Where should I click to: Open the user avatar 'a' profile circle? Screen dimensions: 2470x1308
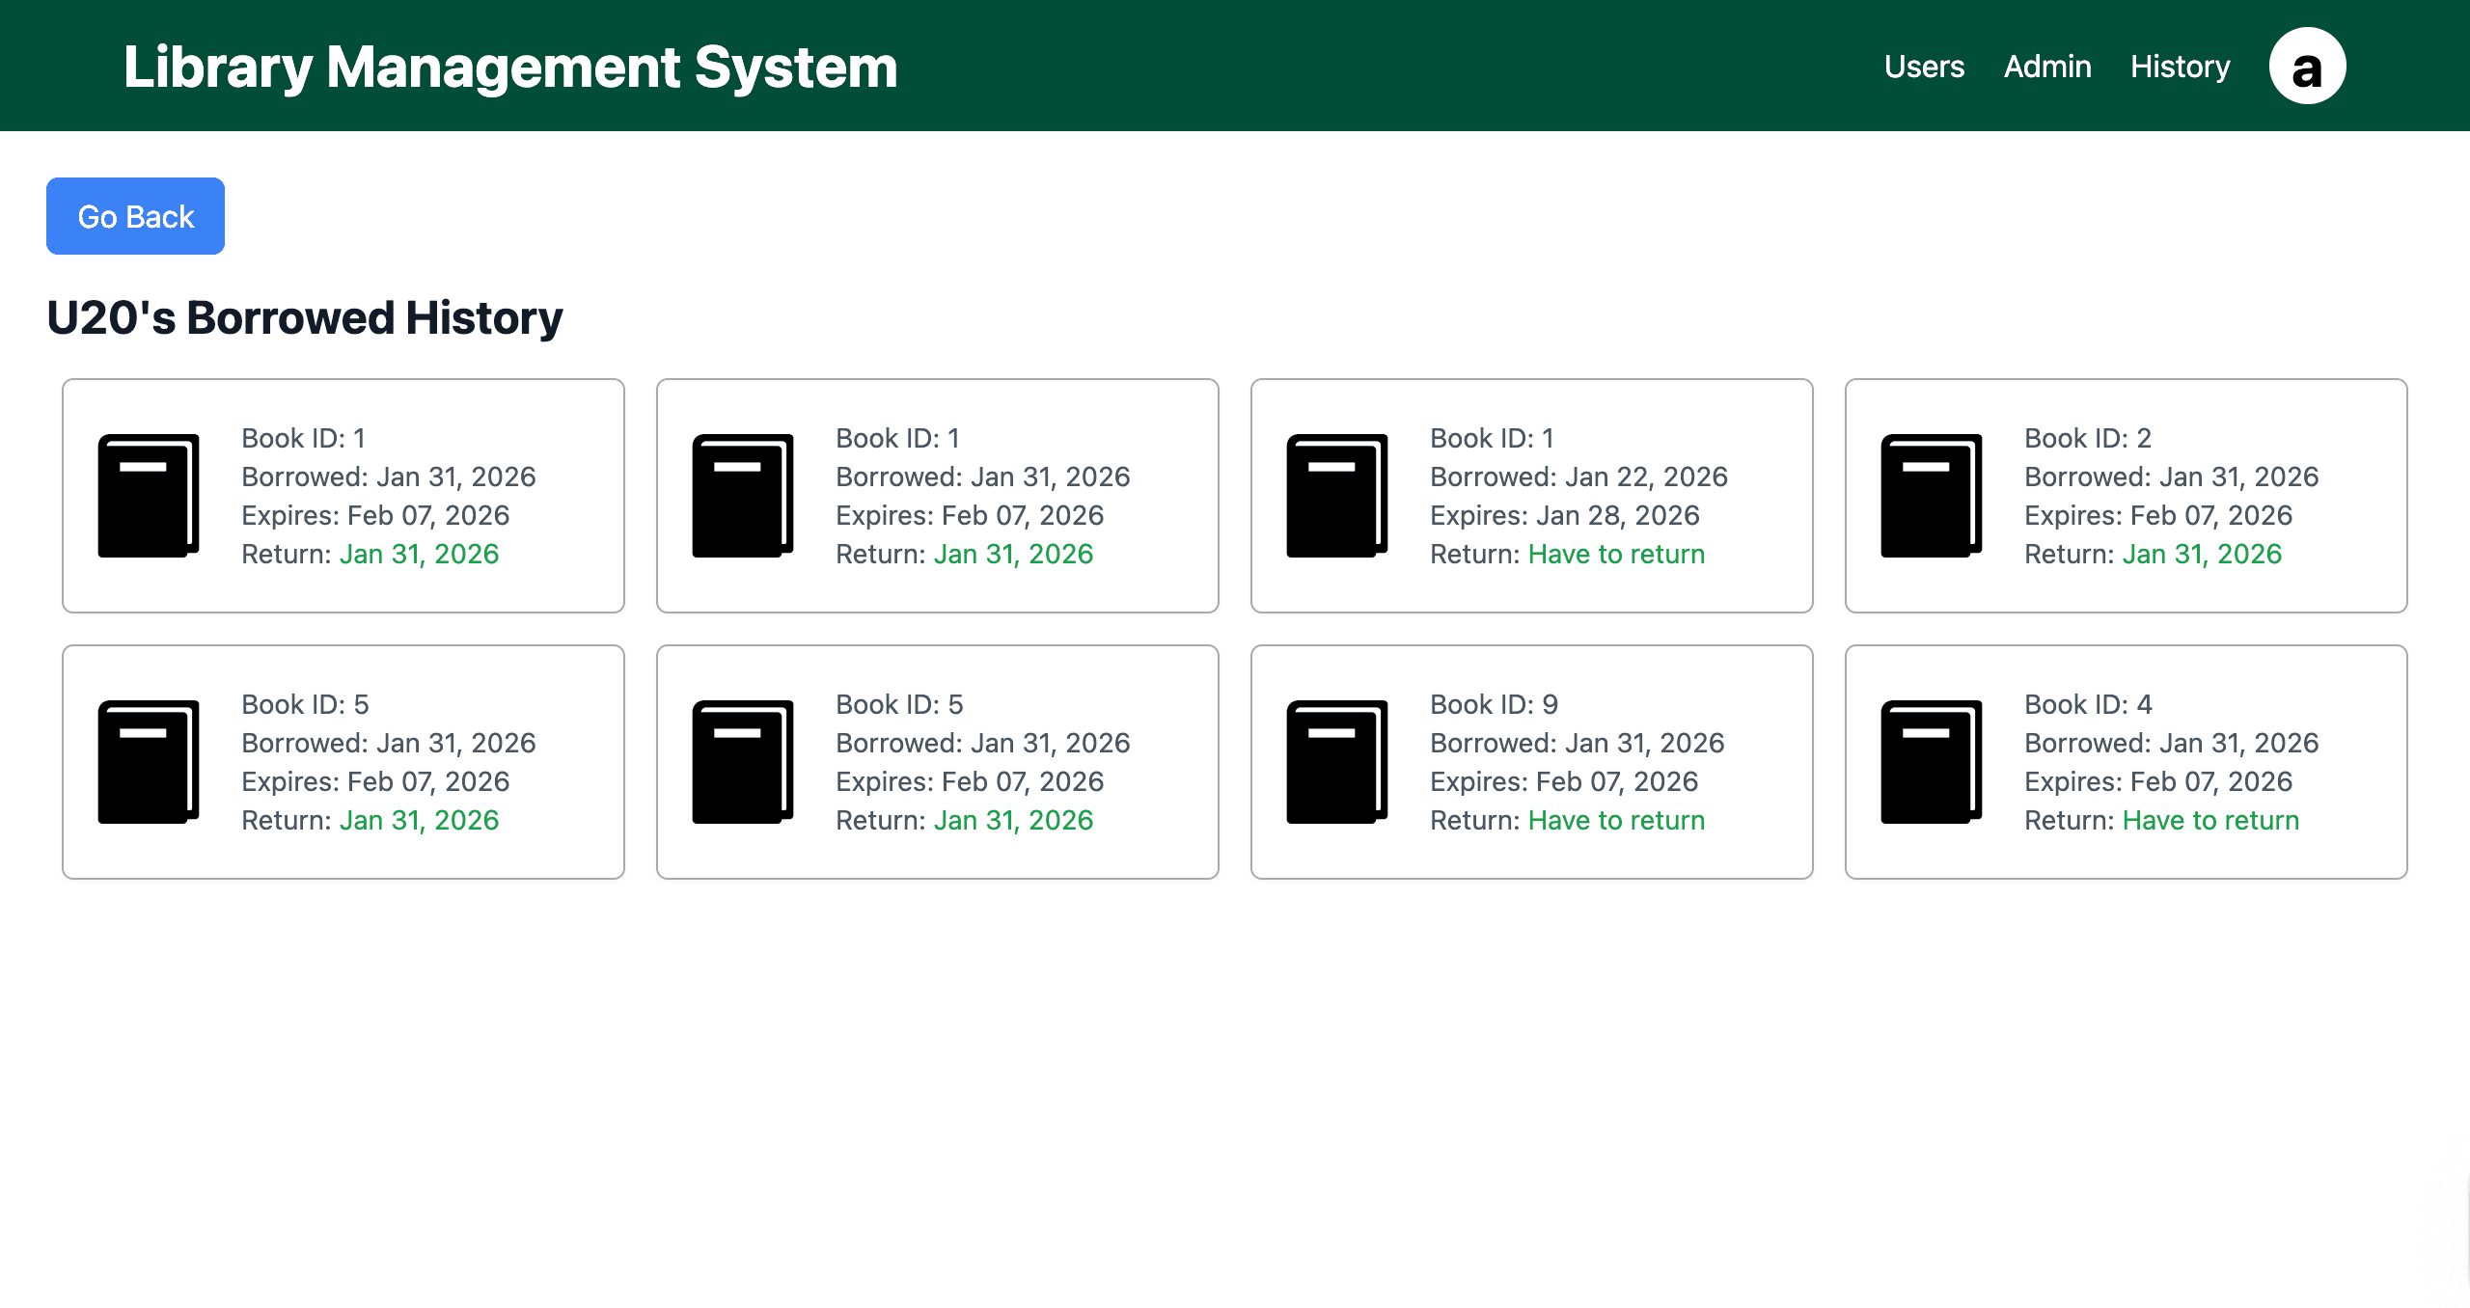(x=2307, y=67)
